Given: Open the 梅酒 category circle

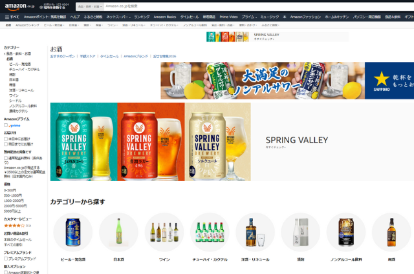Looking at the screenshot, I should [x=391, y=232].
